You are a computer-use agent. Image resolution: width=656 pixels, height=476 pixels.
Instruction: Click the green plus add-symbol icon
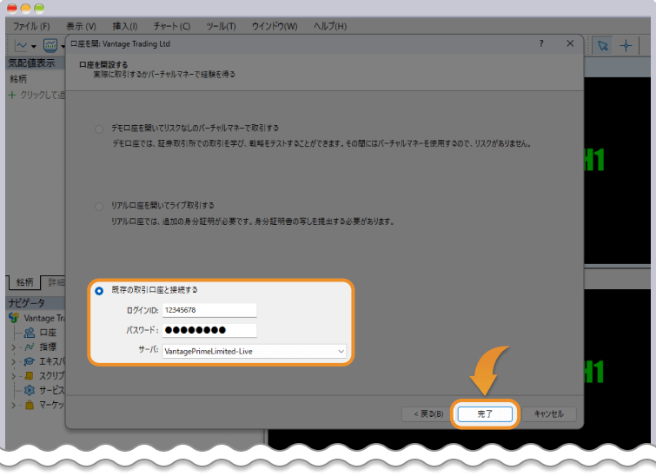pyautogui.click(x=12, y=95)
